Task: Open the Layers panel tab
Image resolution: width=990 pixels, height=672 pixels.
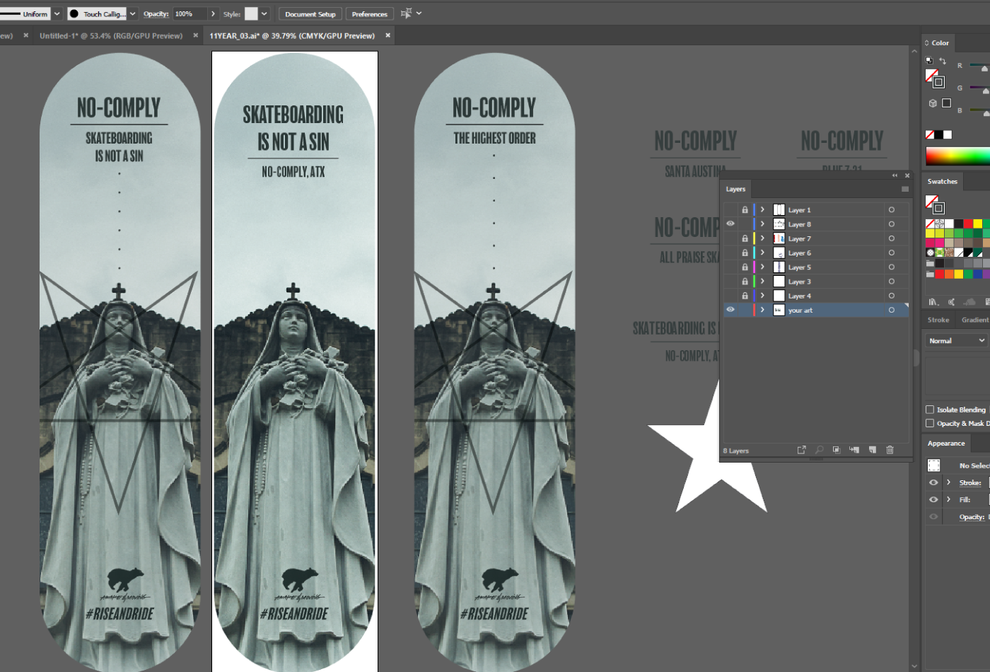Action: [x=735, y=189]
